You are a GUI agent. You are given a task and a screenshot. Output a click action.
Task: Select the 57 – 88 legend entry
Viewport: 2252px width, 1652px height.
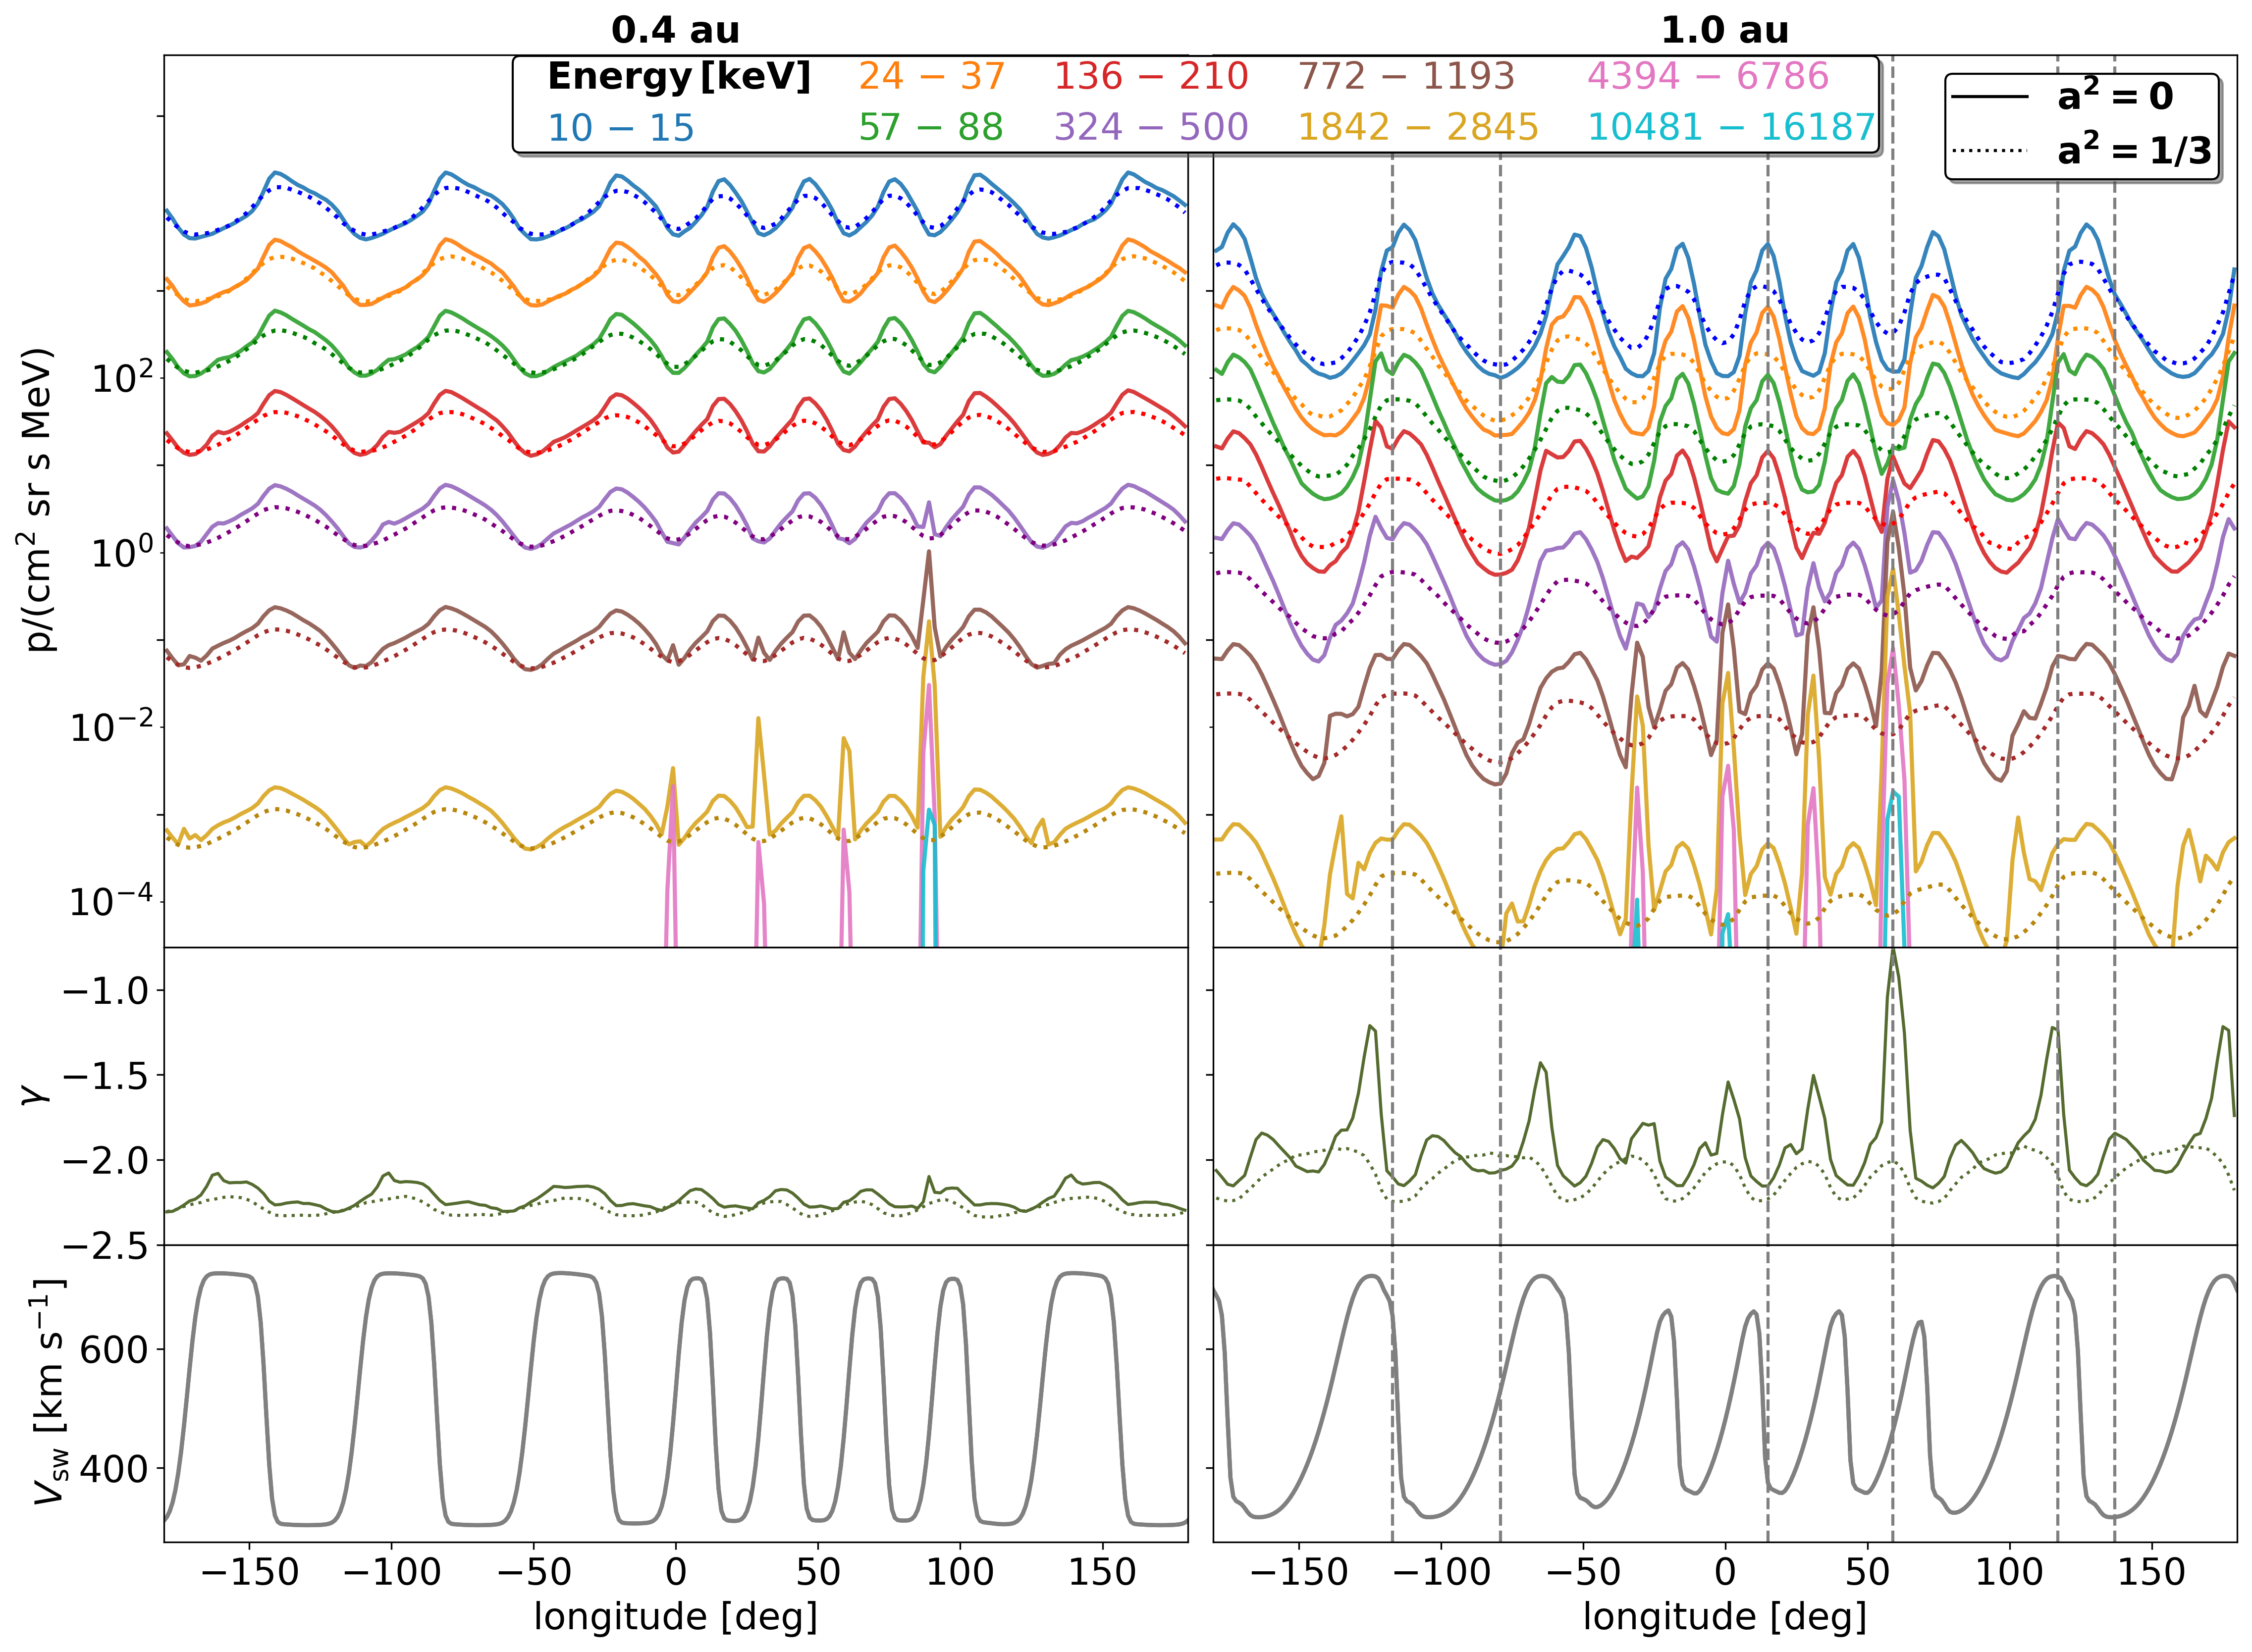point(930,128)
